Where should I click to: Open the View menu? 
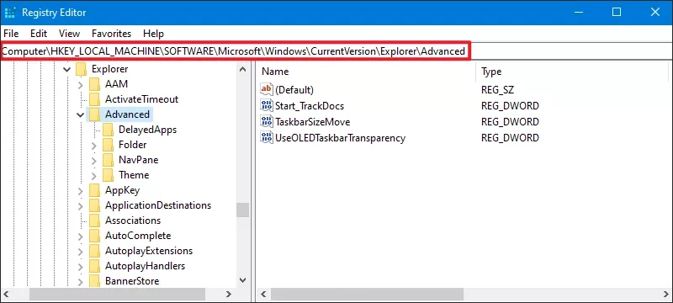pyautogui.click(x=69, y=34)
